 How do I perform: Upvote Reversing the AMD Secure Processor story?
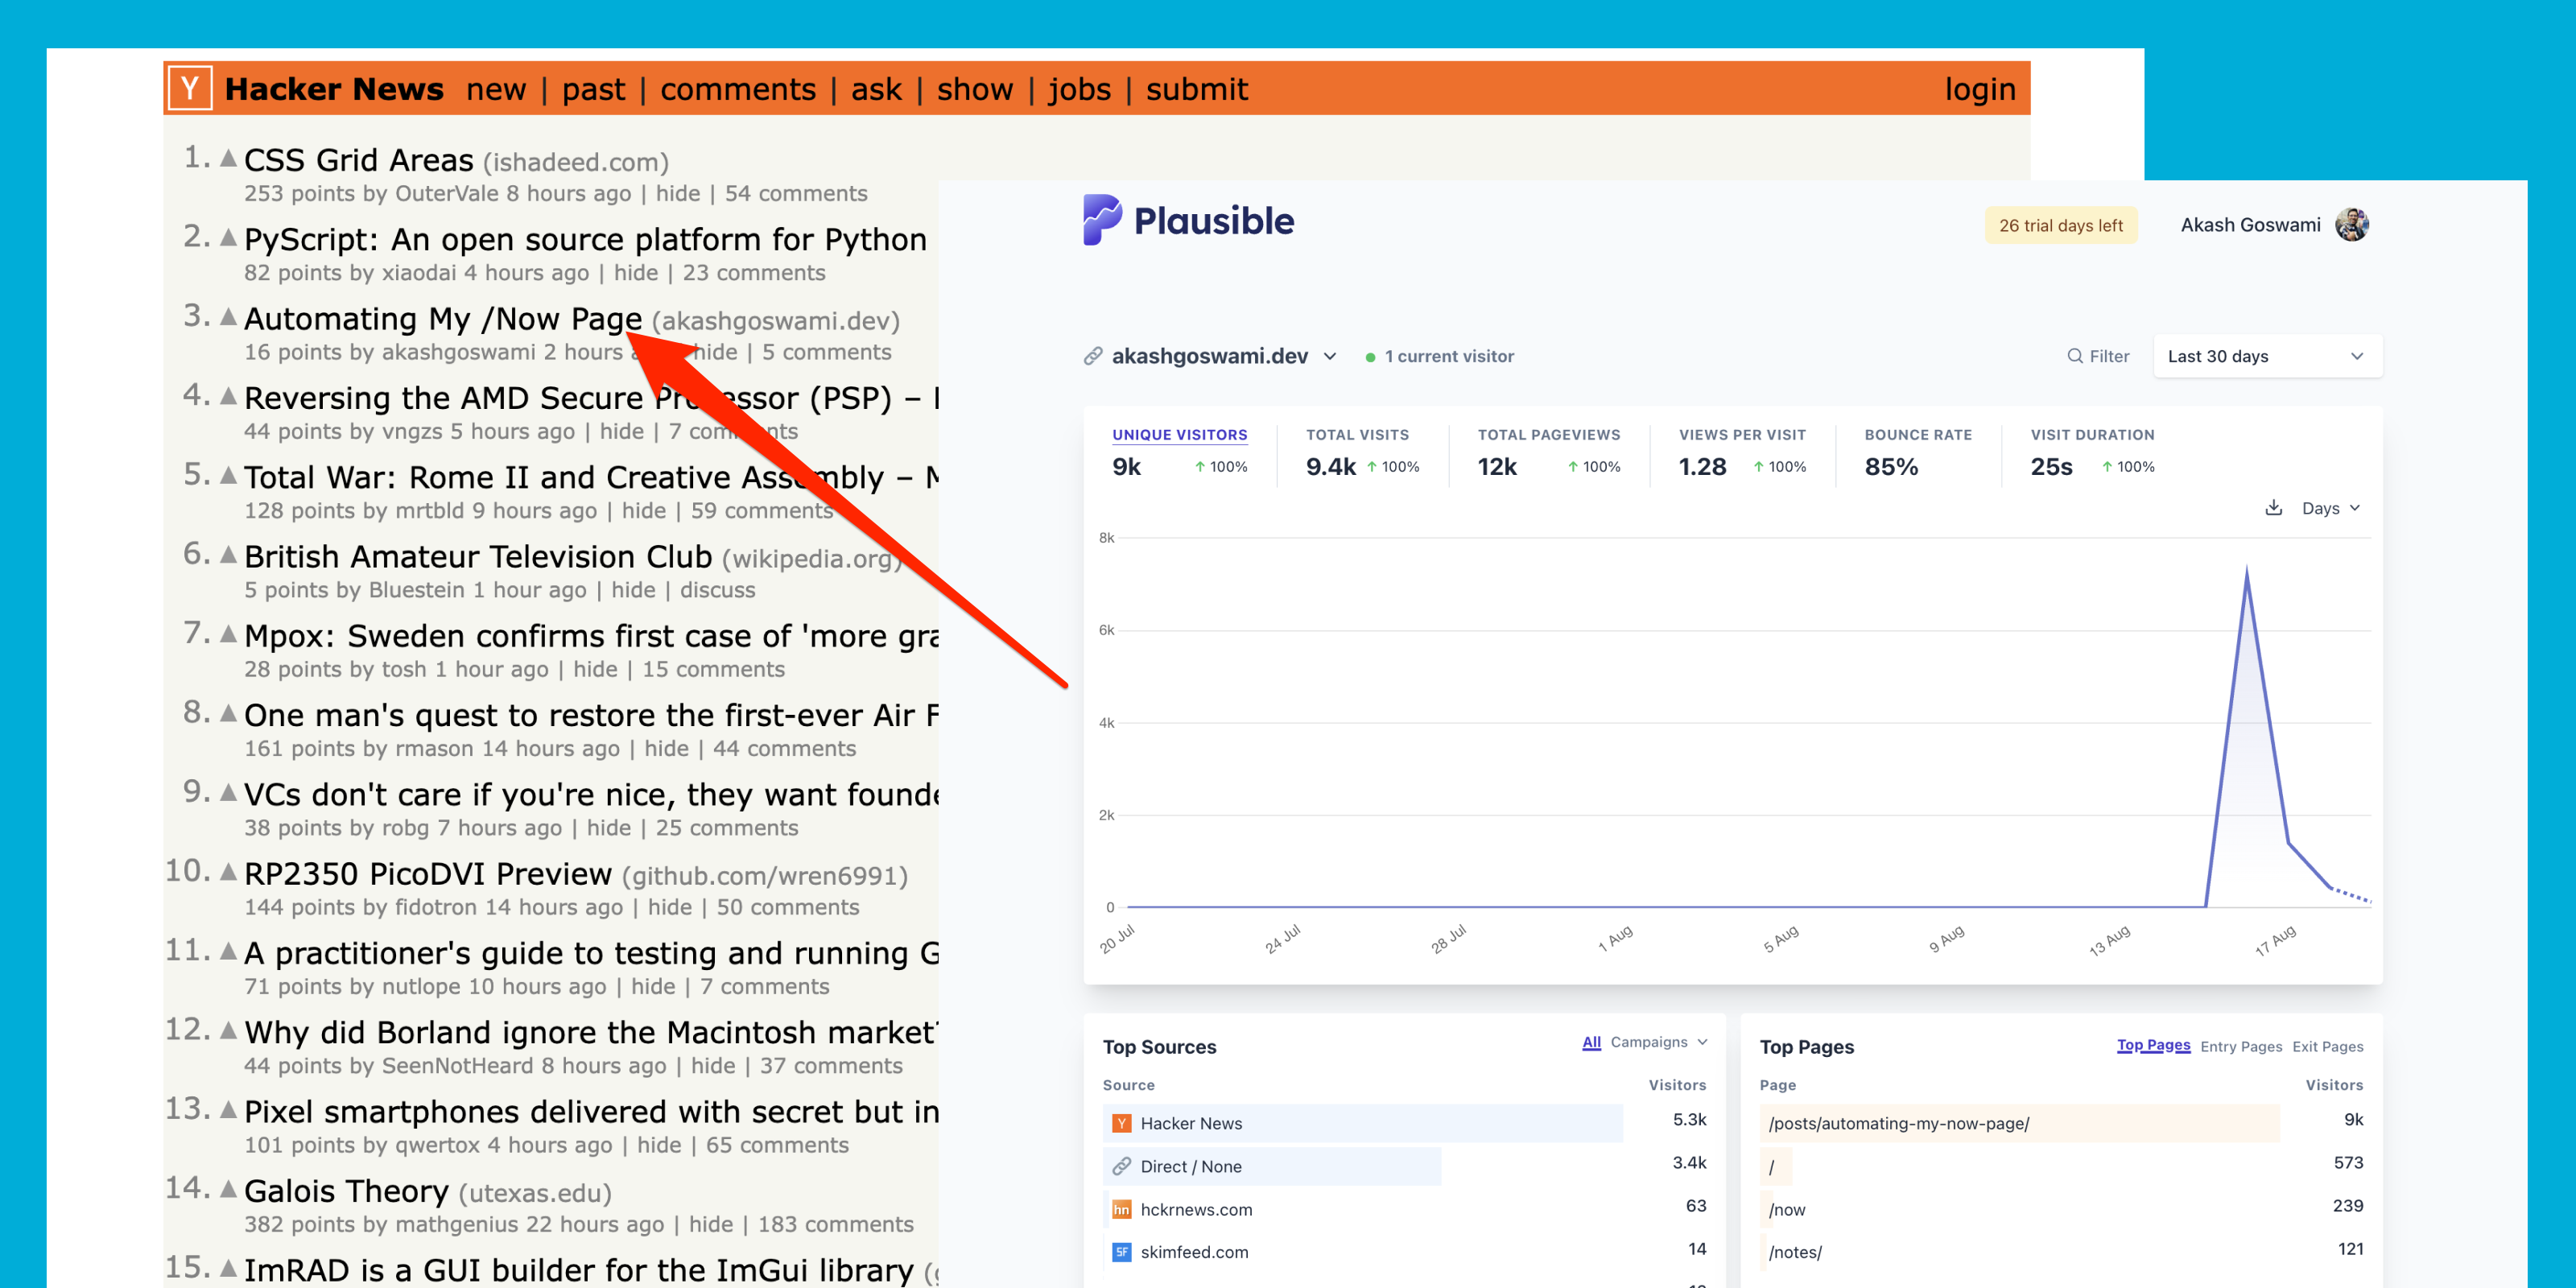(228, 396)
